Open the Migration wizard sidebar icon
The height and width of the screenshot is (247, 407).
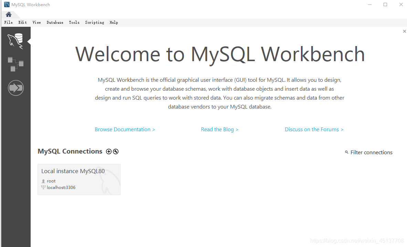(x=16, y=88)
